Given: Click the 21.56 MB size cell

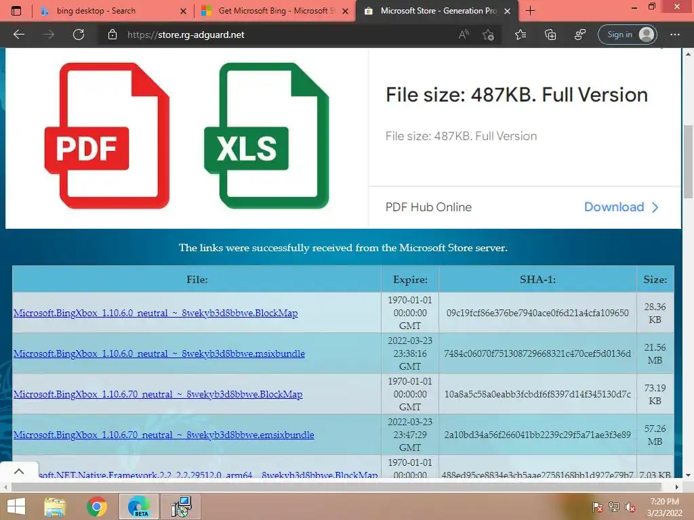Looking at the screenshot, I should pyautogui.click(x=655, y=353).
